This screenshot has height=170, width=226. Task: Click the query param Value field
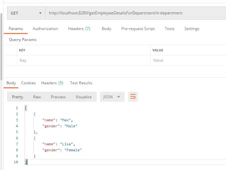coord(188,60)
